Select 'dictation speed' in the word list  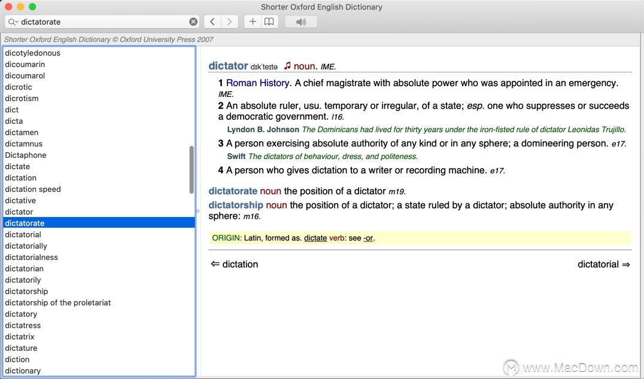coord(99,189)
